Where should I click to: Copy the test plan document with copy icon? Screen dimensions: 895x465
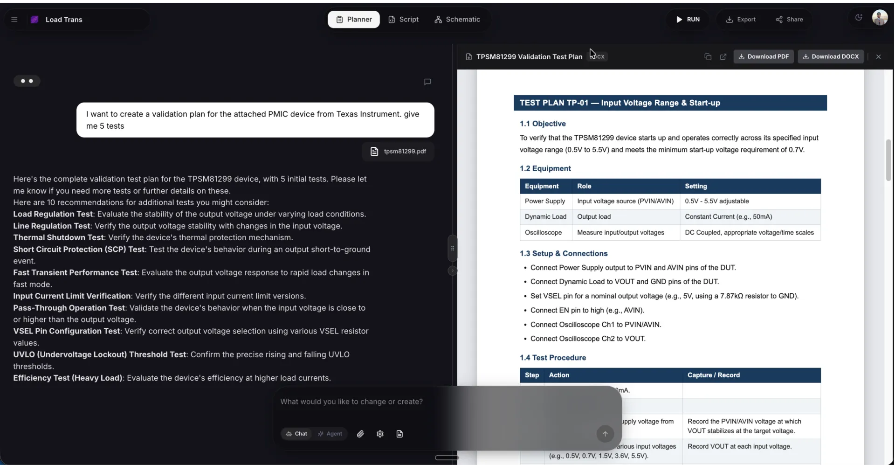pos(708,57)
